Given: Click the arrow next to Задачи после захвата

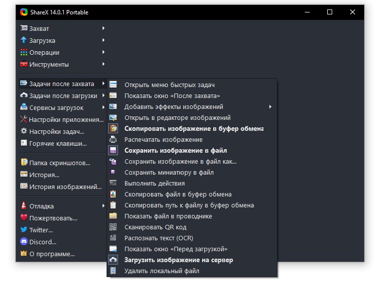Looking at the screenshot, I should (x=104, y=83).
